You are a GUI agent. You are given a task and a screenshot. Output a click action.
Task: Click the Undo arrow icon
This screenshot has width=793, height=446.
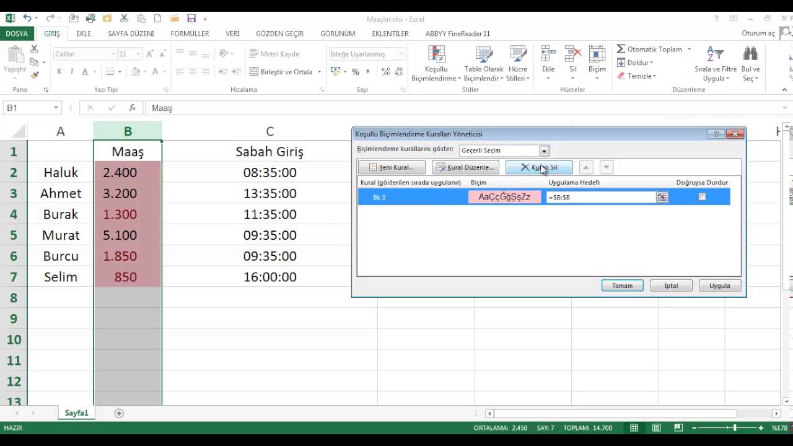27,19
